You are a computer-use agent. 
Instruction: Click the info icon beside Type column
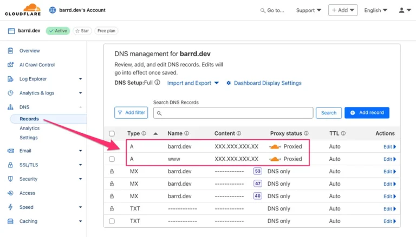[x=144, y=133]
